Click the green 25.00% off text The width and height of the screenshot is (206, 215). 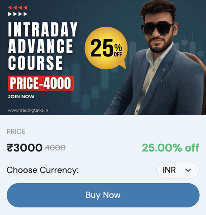(171, 148)
